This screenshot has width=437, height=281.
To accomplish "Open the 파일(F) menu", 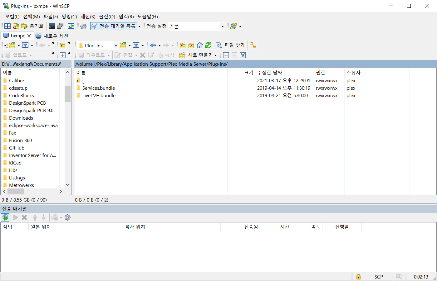I will [51, 17].
